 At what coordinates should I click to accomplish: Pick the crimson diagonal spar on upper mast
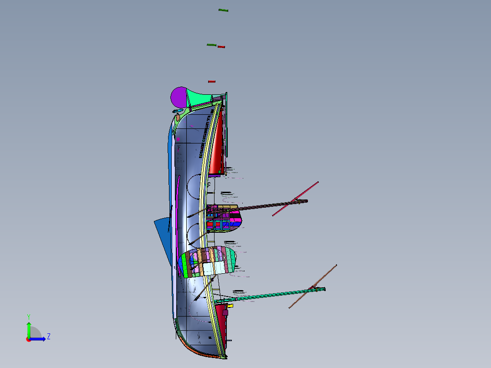coord(295,199)
